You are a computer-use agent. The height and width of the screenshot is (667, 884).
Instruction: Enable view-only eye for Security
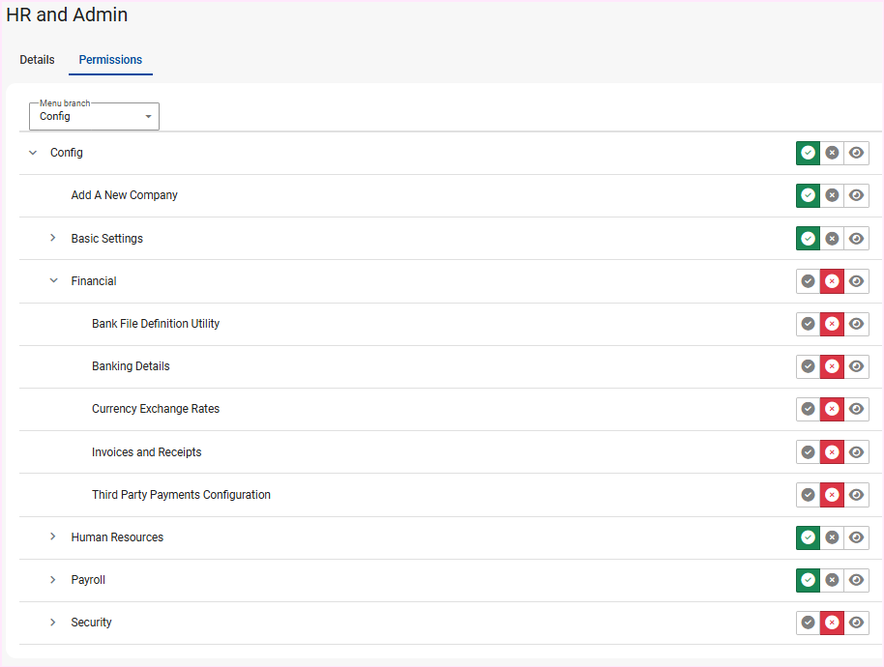[x=856, y=623]
